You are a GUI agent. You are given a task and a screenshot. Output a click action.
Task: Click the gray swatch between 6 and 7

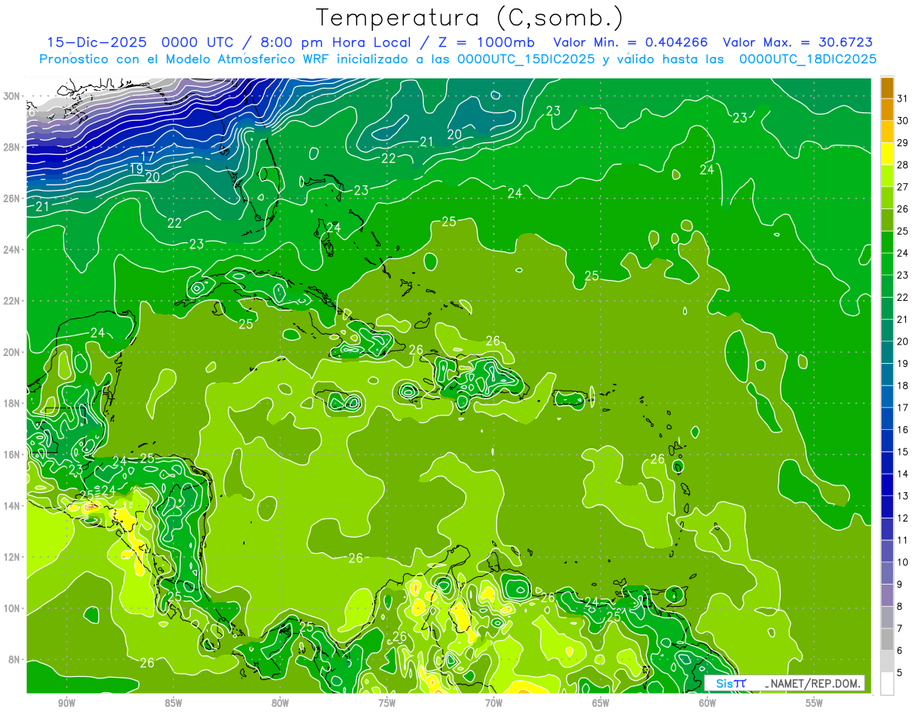coord(887,639)
